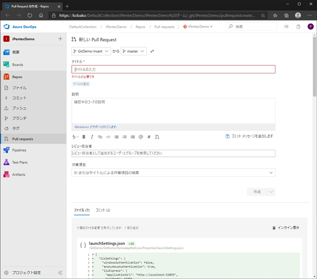Click the 検索 search box in the header
Screen dimensions: 317x279
pyautogui.click(x=252, y=27)
